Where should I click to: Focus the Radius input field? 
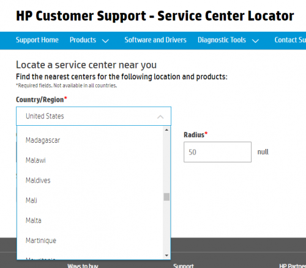(217, 152)
